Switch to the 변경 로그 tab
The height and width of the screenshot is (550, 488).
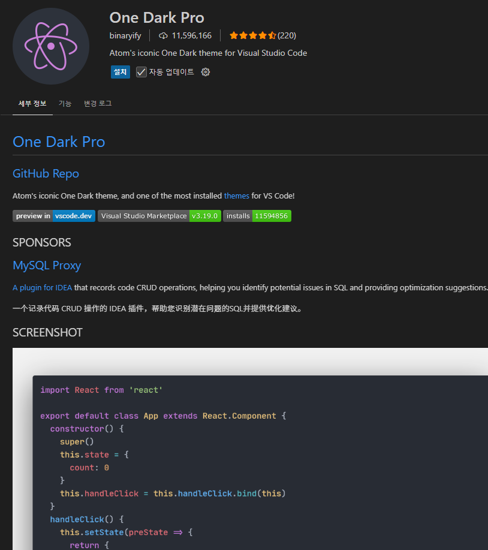click(x=98, y=104)
